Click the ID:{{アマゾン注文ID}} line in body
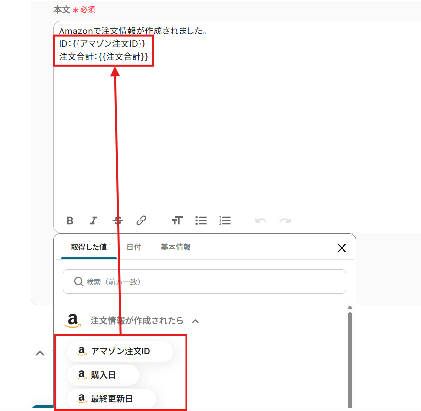Screen dimensions: 421x411 click(102, 44)
